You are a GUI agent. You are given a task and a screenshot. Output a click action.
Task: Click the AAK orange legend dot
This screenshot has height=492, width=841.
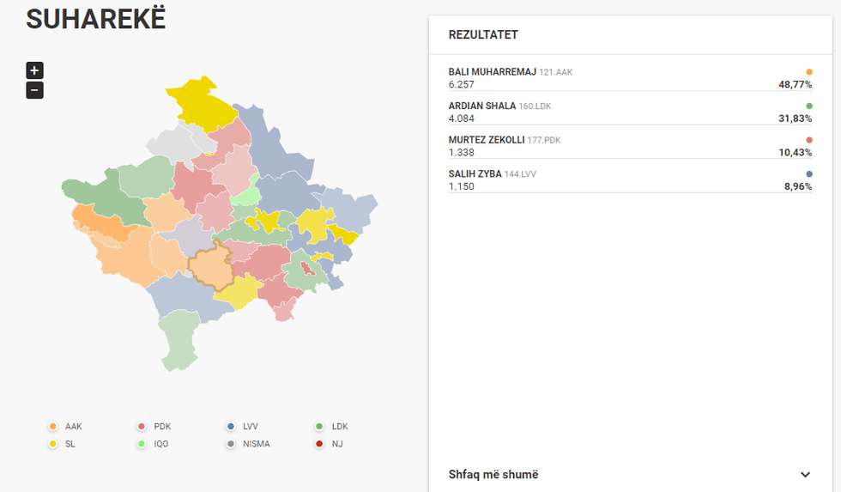click(x=53, y=427)
